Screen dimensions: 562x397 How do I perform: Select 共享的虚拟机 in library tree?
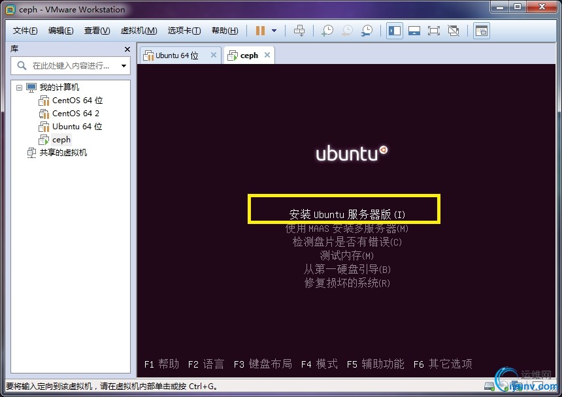tap(63, 153)
